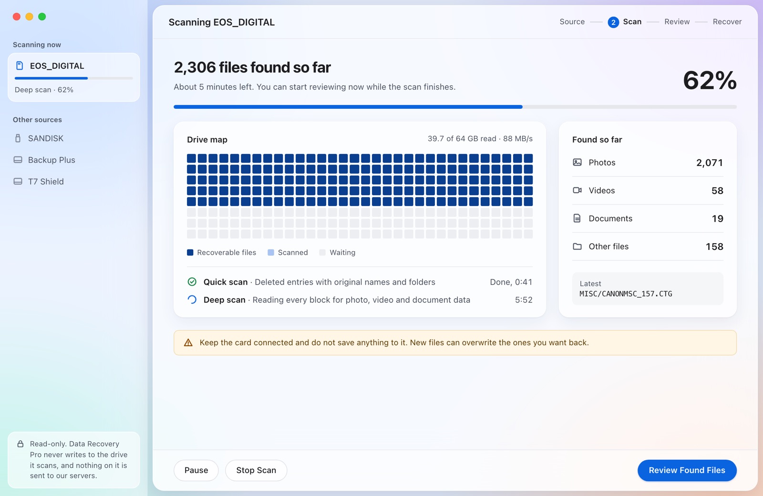Open Review Found Files
Image resolution: width=763 pixels, height=496 pixels.
[x=687, y=470]
